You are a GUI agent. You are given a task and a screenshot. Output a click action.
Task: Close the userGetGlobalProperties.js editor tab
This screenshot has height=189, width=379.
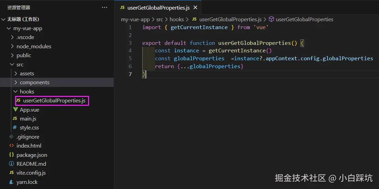click(x=195, y=8)
